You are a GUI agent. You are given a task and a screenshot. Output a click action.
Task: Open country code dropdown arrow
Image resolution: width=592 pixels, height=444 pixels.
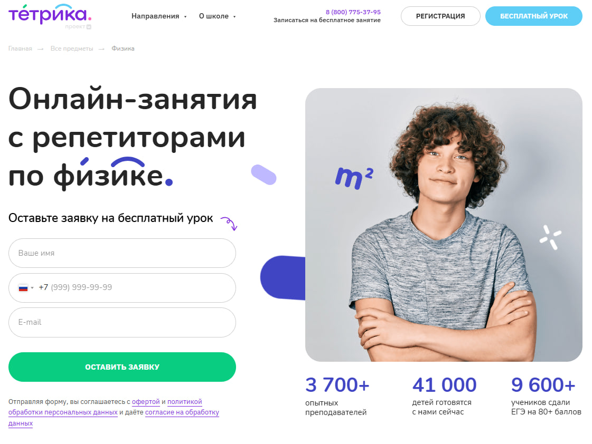(32, 288)
